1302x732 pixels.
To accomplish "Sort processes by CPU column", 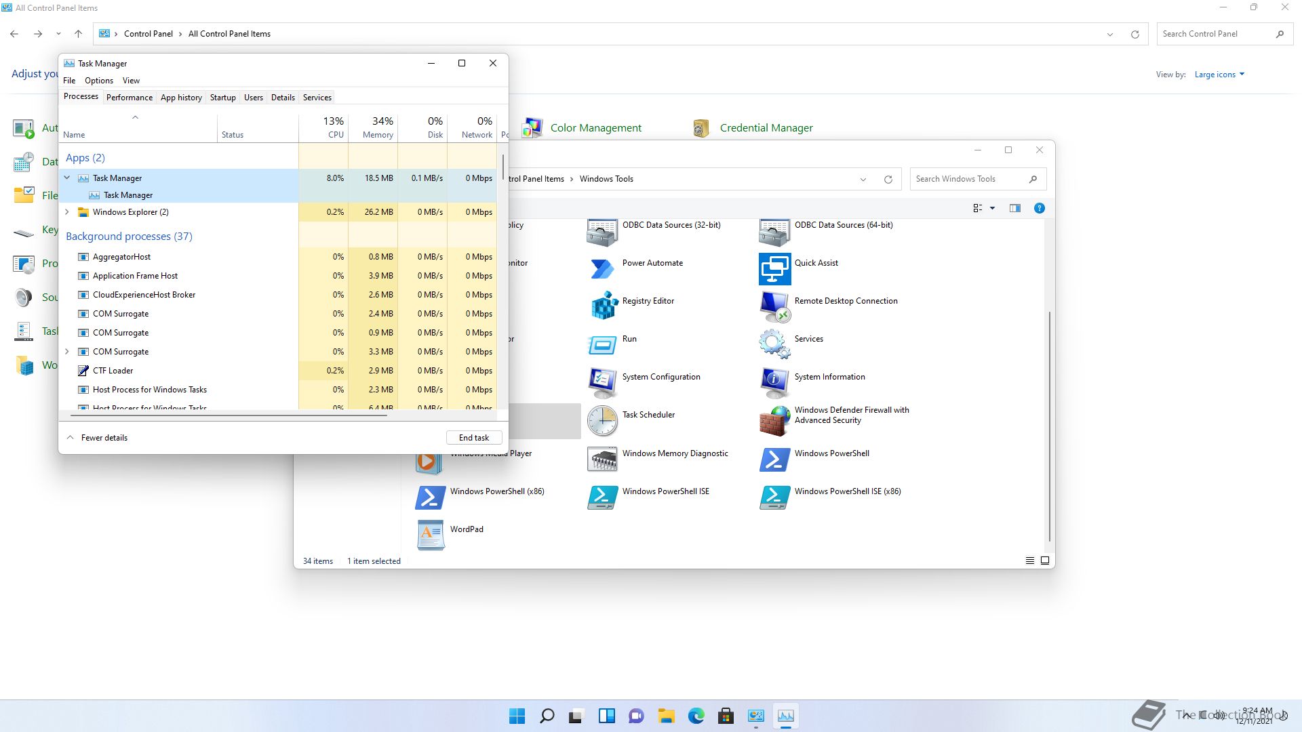I will (x=323, y=127).
